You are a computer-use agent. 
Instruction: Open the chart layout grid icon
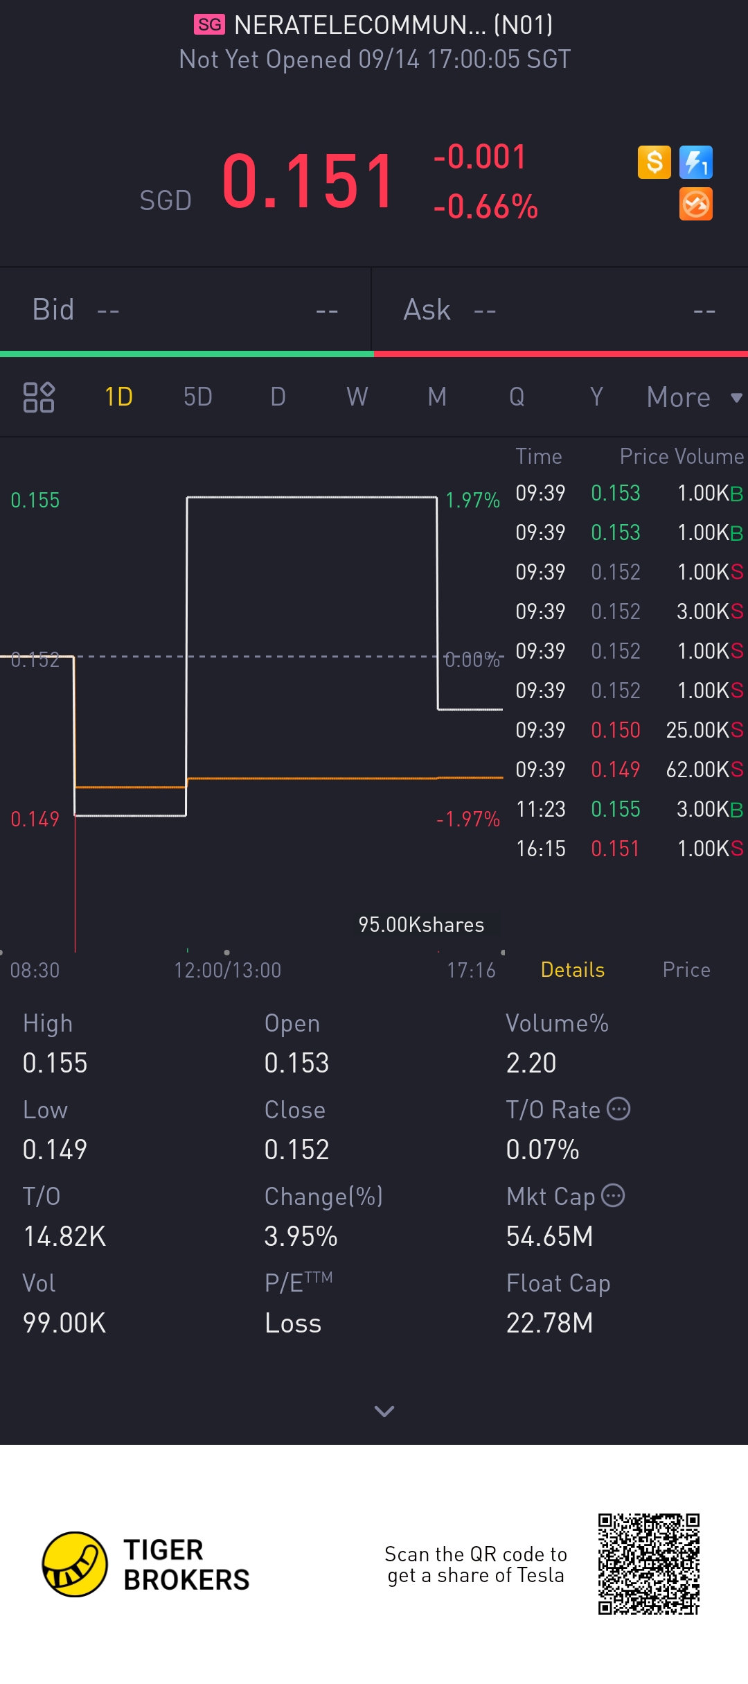(x=39, y=397)
